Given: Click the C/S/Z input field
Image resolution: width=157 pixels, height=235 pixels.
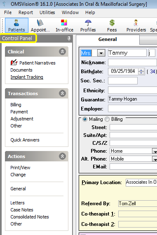Looking at the screenshot, I should tap(133, 143).
